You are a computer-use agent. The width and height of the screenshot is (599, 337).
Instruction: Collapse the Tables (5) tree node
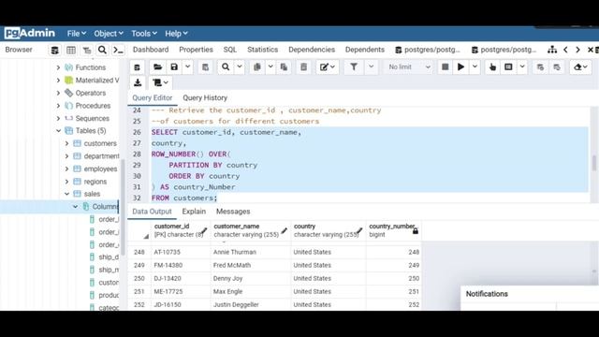[x=58, y=131]
